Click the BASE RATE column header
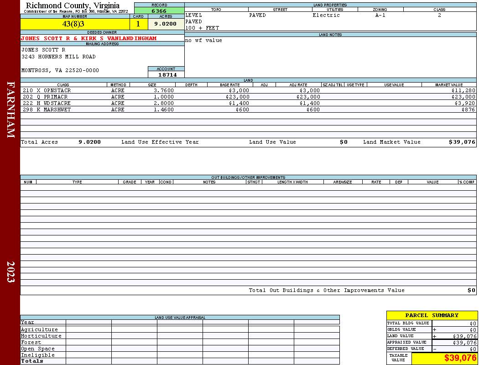 pyautogui.click(x=230, y=84)
